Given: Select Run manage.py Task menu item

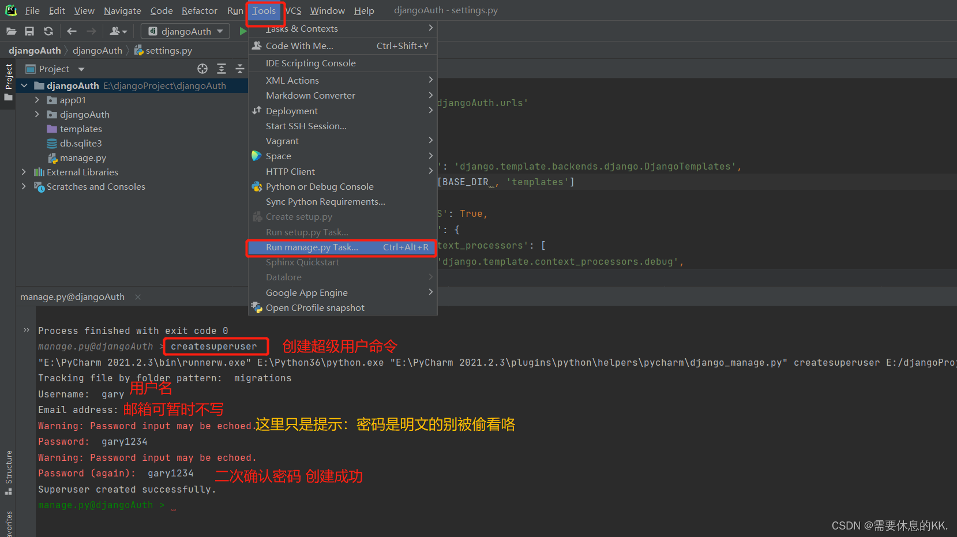Looking at the screenshot, I should click(343, 247).
